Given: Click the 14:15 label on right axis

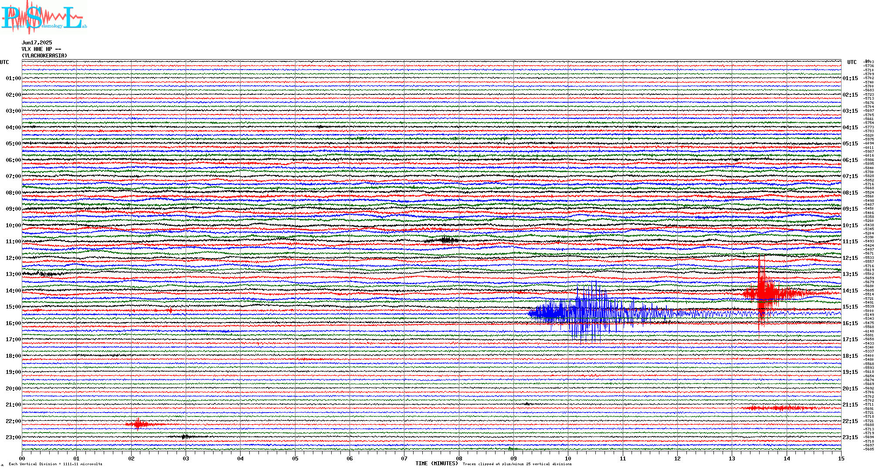Looking at the screenshot, I should click(850, 291).
